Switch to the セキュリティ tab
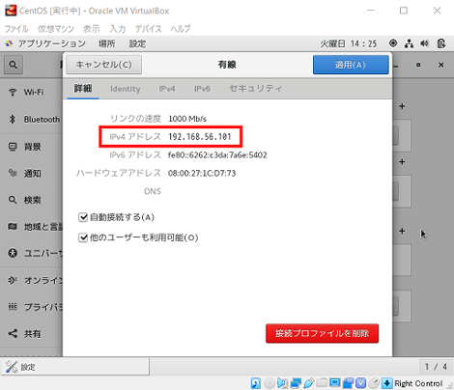Viewport: 454px width, 390px height. point(255,89)
